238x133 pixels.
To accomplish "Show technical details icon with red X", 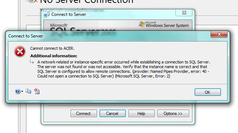I will tap(37, 91).
